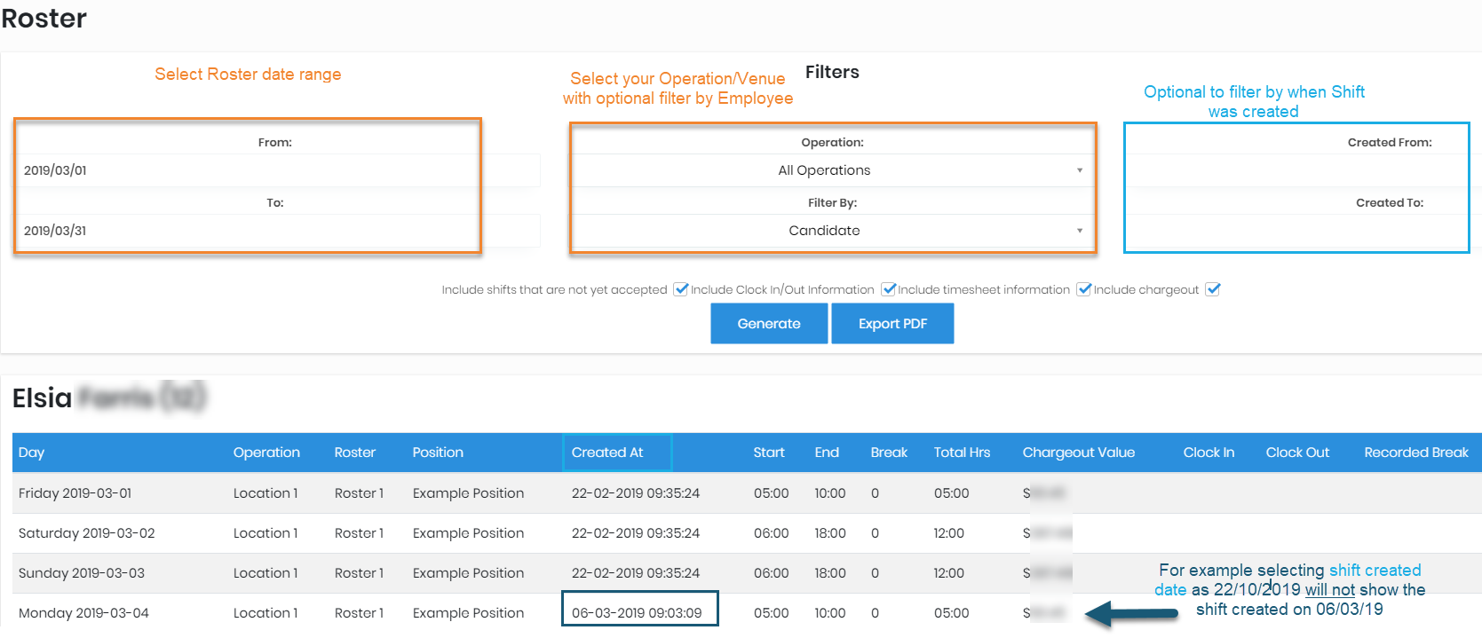
Task: Click the Created To input field
Action: 1296,231
